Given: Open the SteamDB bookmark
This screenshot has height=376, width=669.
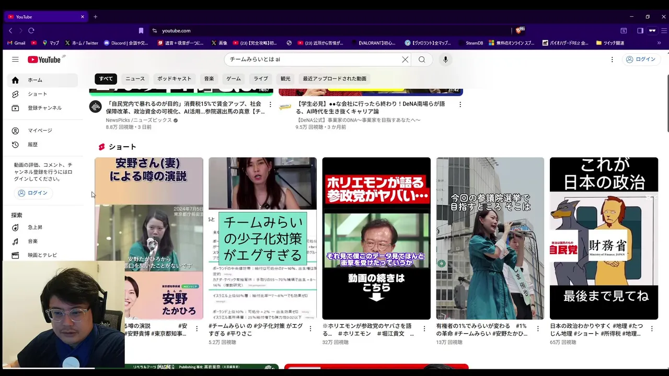Looking at the screenshot, I should pyautogui.click(x=470, y=43).
